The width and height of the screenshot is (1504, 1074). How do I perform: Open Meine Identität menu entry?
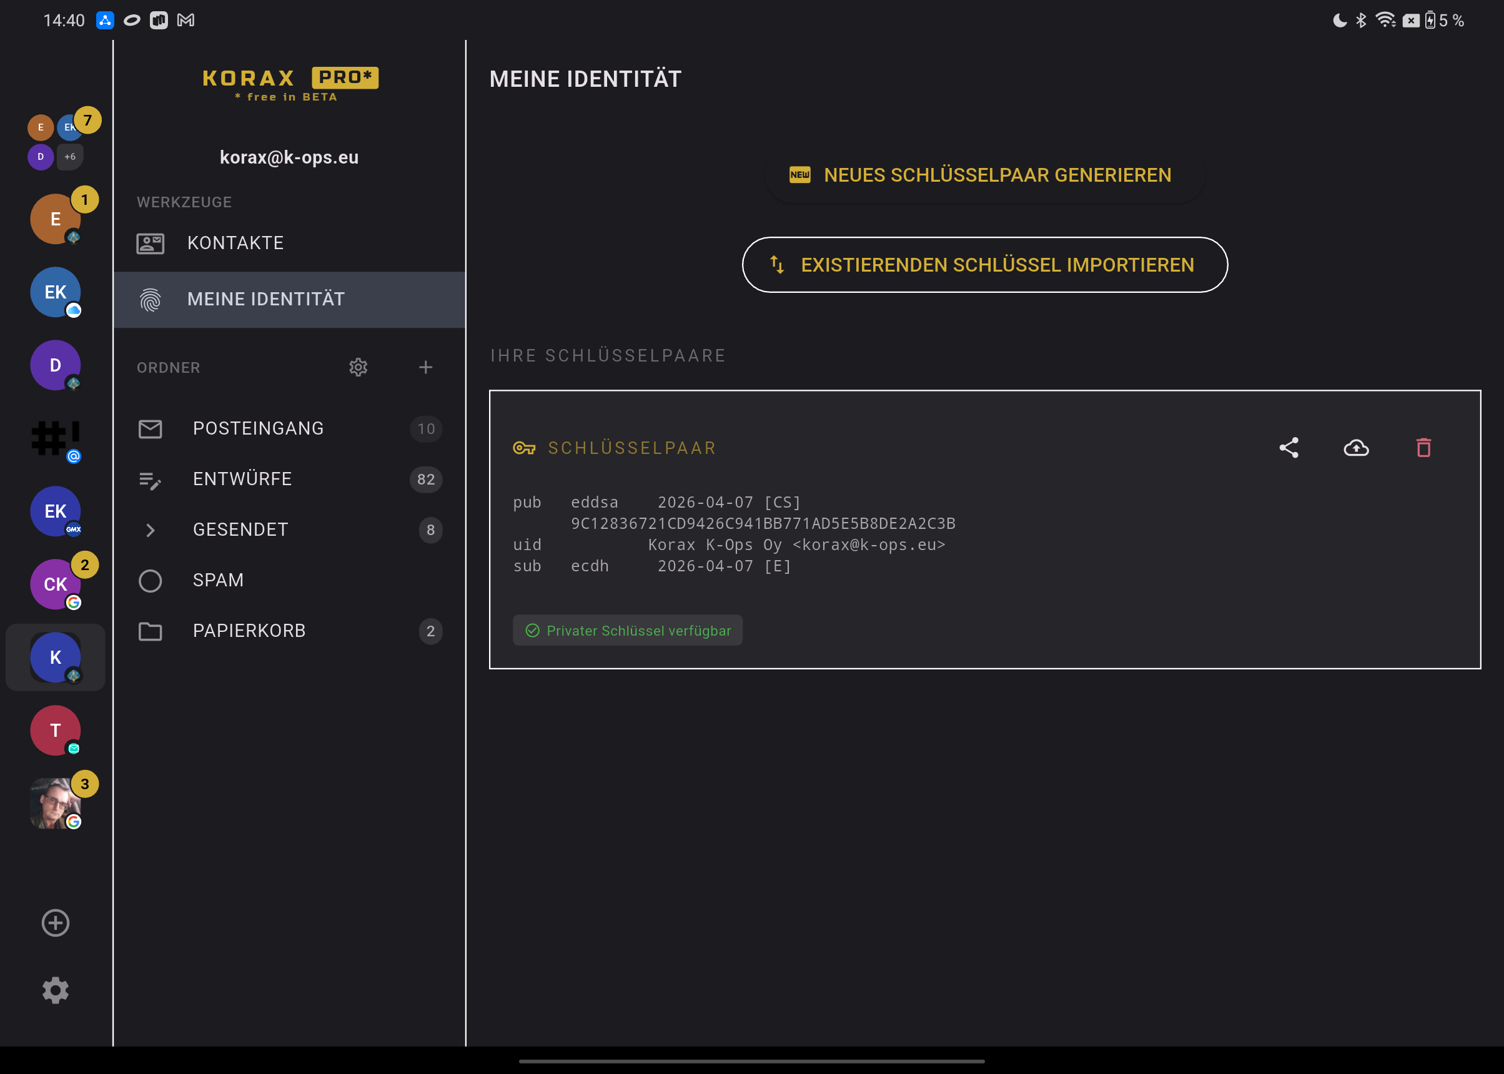tap(290, 300)
